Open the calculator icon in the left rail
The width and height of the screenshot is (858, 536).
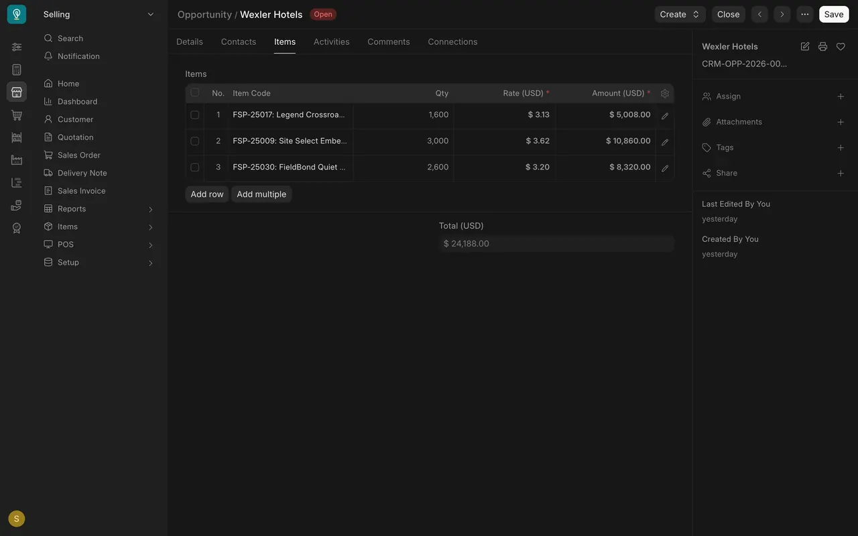point(17,70)
